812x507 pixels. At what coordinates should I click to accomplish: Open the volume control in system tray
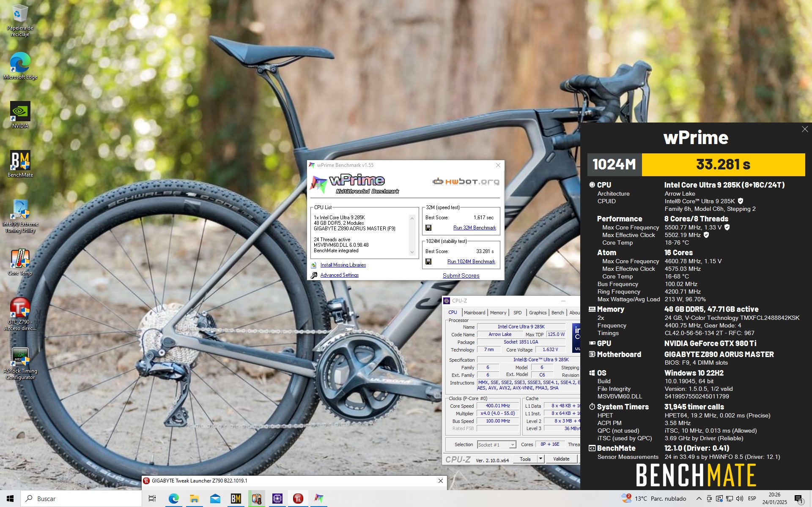click(x=739, y=499)
